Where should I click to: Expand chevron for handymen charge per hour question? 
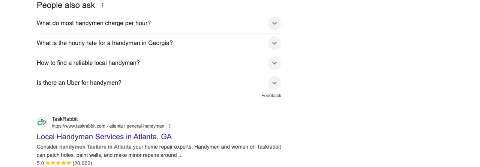[x=274, y=23]
